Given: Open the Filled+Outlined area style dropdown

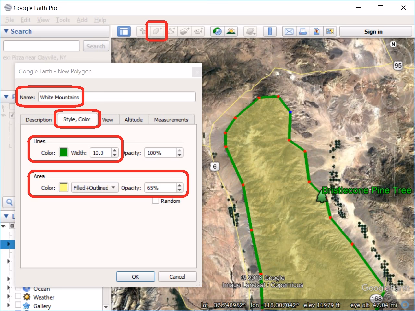Looking at the screenshot, I should coord(95,188).
